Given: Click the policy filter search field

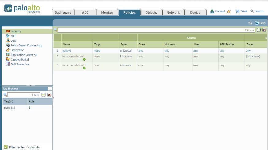Looking at the screenshot, I should [x=150, y=30].
